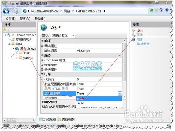This screenshot has width=175, height=131.
Task: Click the Connections pane scroll left arrow
Action: 5,120
